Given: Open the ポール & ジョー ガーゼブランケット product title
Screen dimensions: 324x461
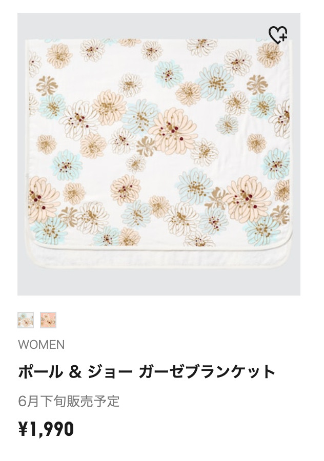Looking at the screenshot, I should [147, 372].
